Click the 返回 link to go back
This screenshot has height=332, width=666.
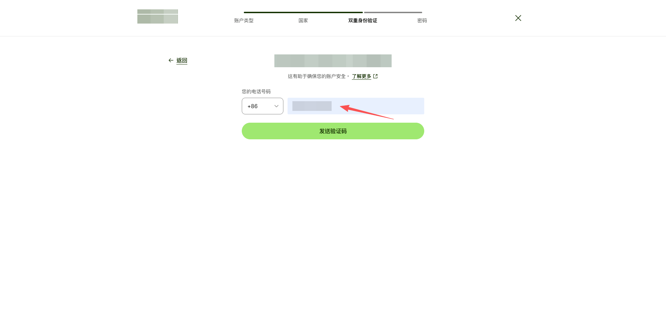coord(181,60)
